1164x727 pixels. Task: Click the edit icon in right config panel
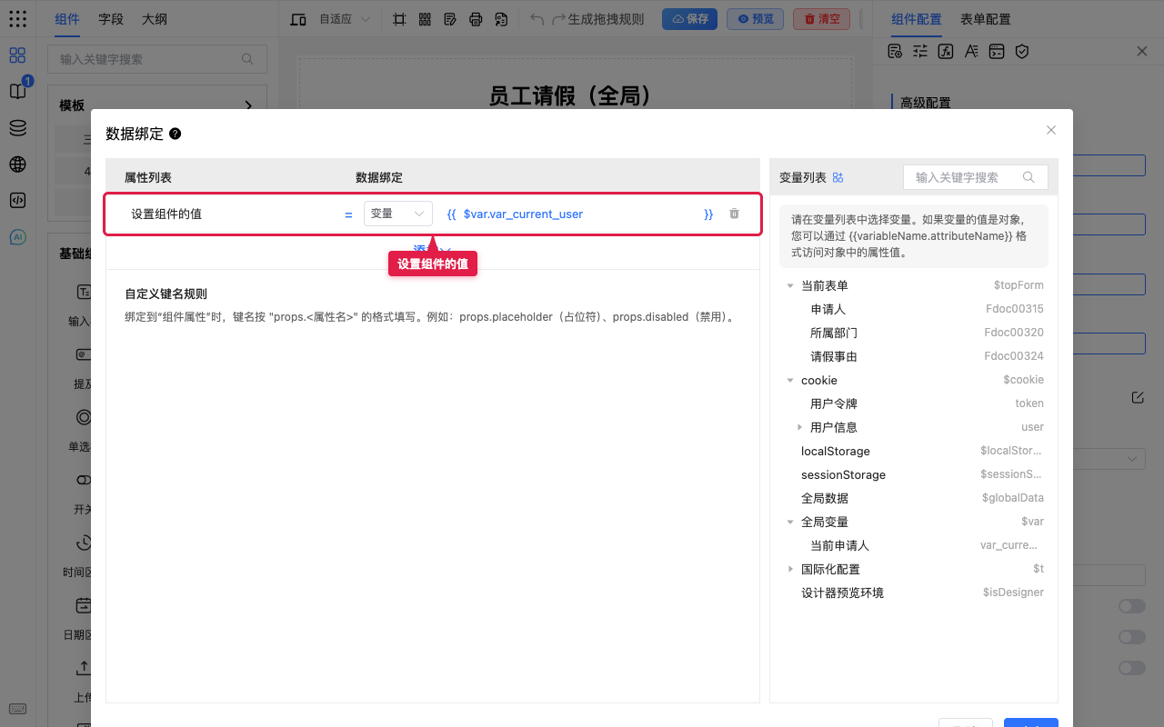(x=1138, y=397)
